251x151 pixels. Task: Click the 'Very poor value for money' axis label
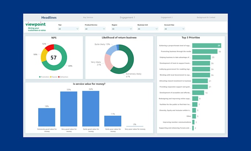coord(135,129)
